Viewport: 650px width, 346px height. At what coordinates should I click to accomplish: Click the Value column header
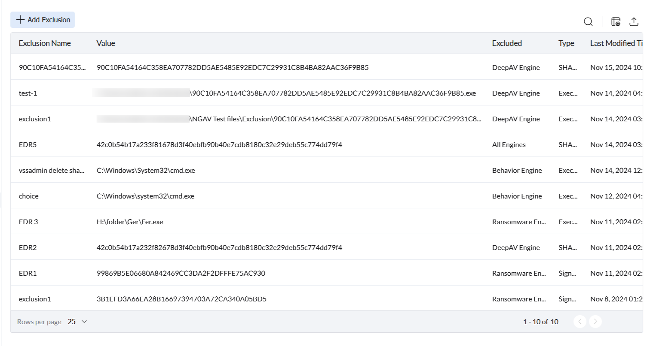coord(106,43)
